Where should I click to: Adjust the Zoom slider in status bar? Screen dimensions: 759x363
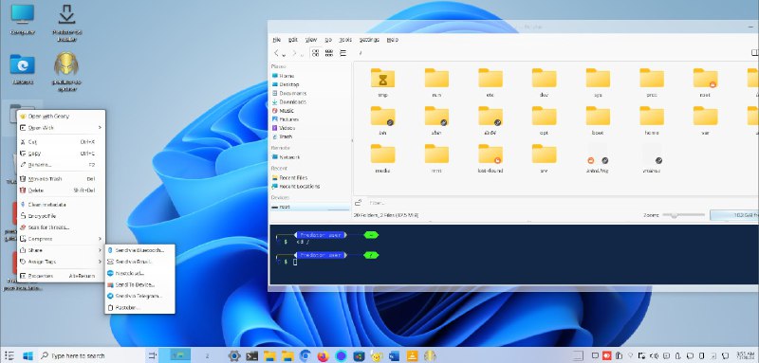(683, 215)
